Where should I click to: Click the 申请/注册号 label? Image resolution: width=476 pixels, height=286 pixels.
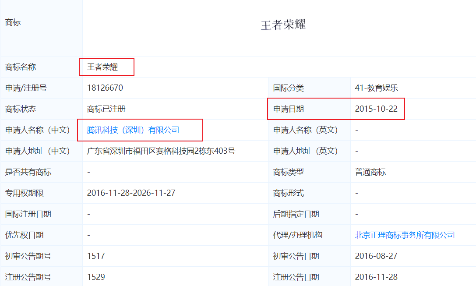click(x=26, y=88)
